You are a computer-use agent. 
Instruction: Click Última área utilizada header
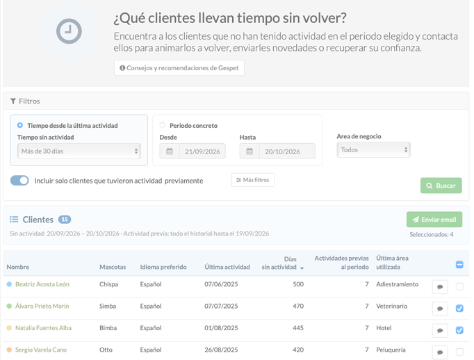click(393, 263)
